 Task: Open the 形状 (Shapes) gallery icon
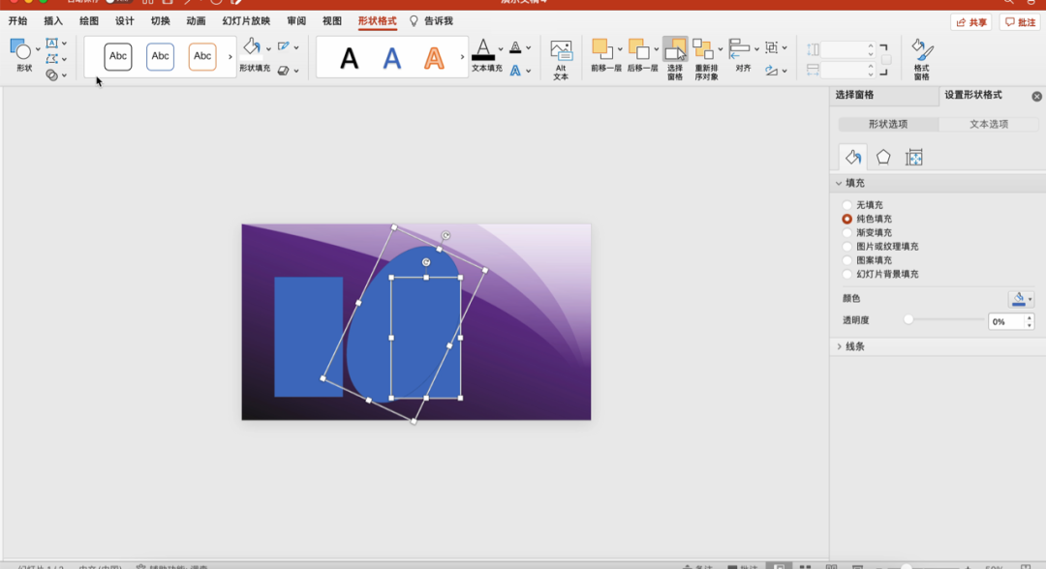20,48
